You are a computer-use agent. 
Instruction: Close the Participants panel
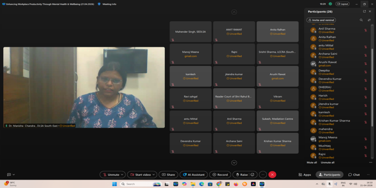point(370,11)
